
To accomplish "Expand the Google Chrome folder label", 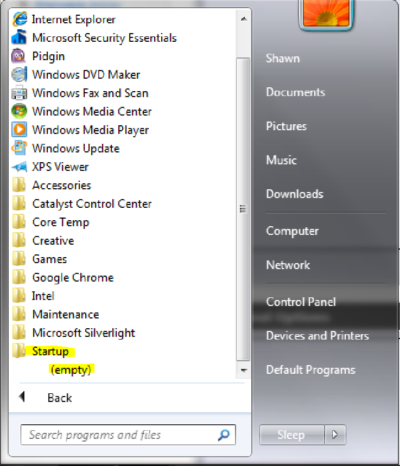I will coord(73,278).
